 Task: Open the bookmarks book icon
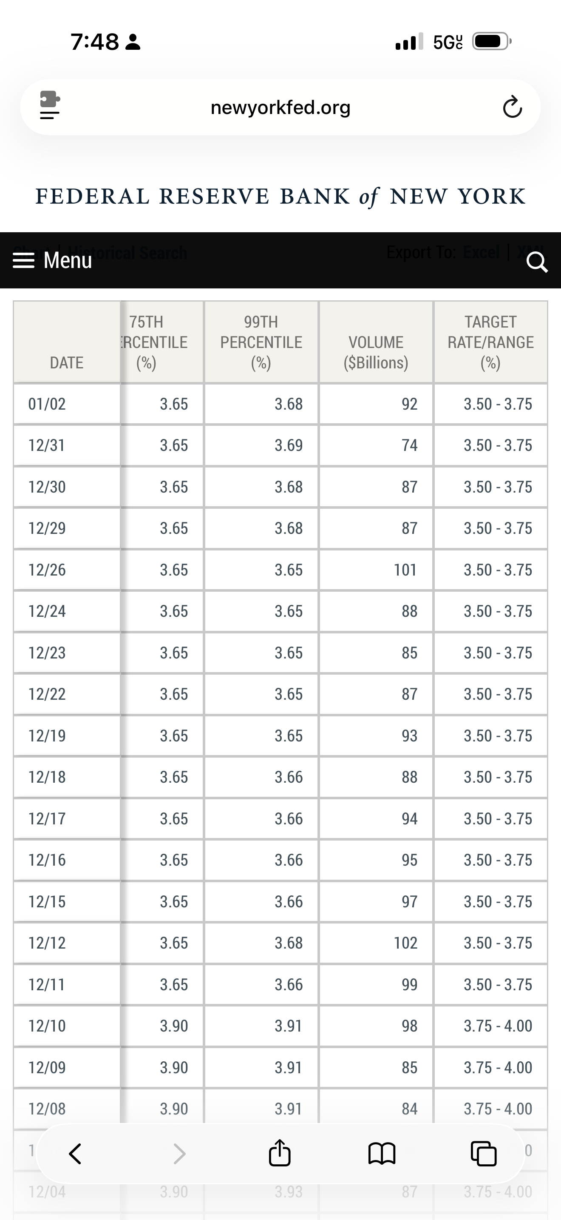[381, 1153]
